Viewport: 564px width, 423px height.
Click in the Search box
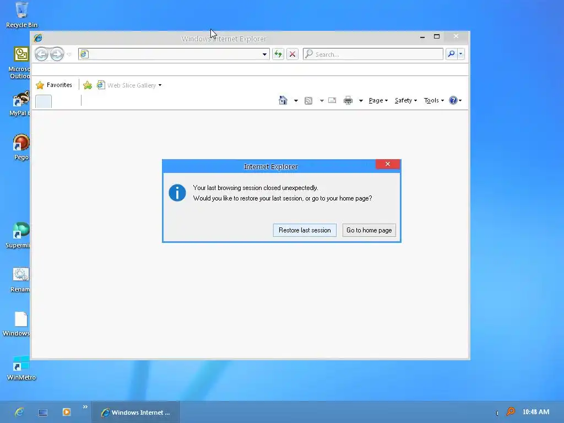[x=373, y=55]
